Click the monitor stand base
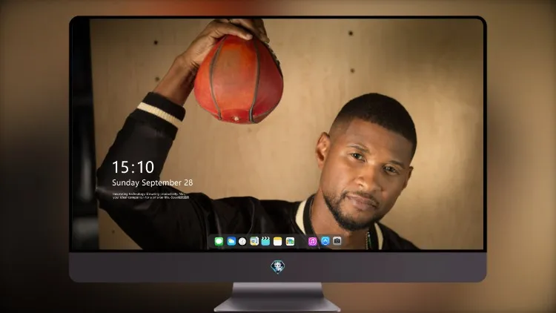The image size is (556, 313). point(277,305)
